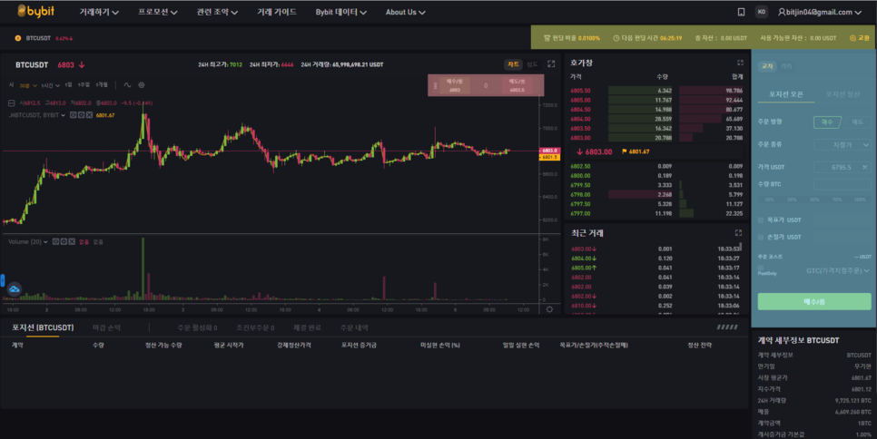Expand the 거래하기 navigation menu
This screenshot has height=439, width=877.
[98, 13]
